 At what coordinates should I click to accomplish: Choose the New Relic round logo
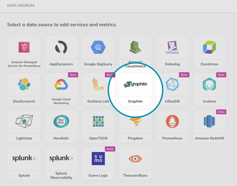pos(61,121)
